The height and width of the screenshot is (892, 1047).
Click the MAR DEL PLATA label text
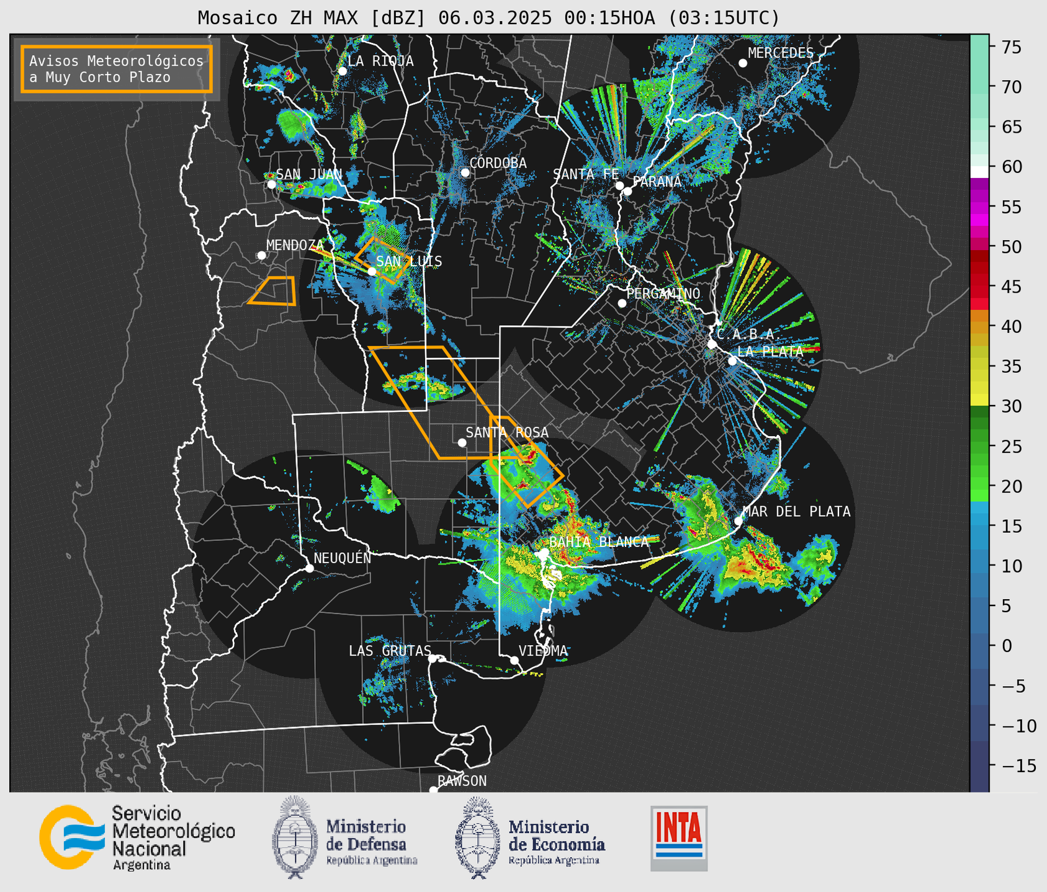coord(796,511)
